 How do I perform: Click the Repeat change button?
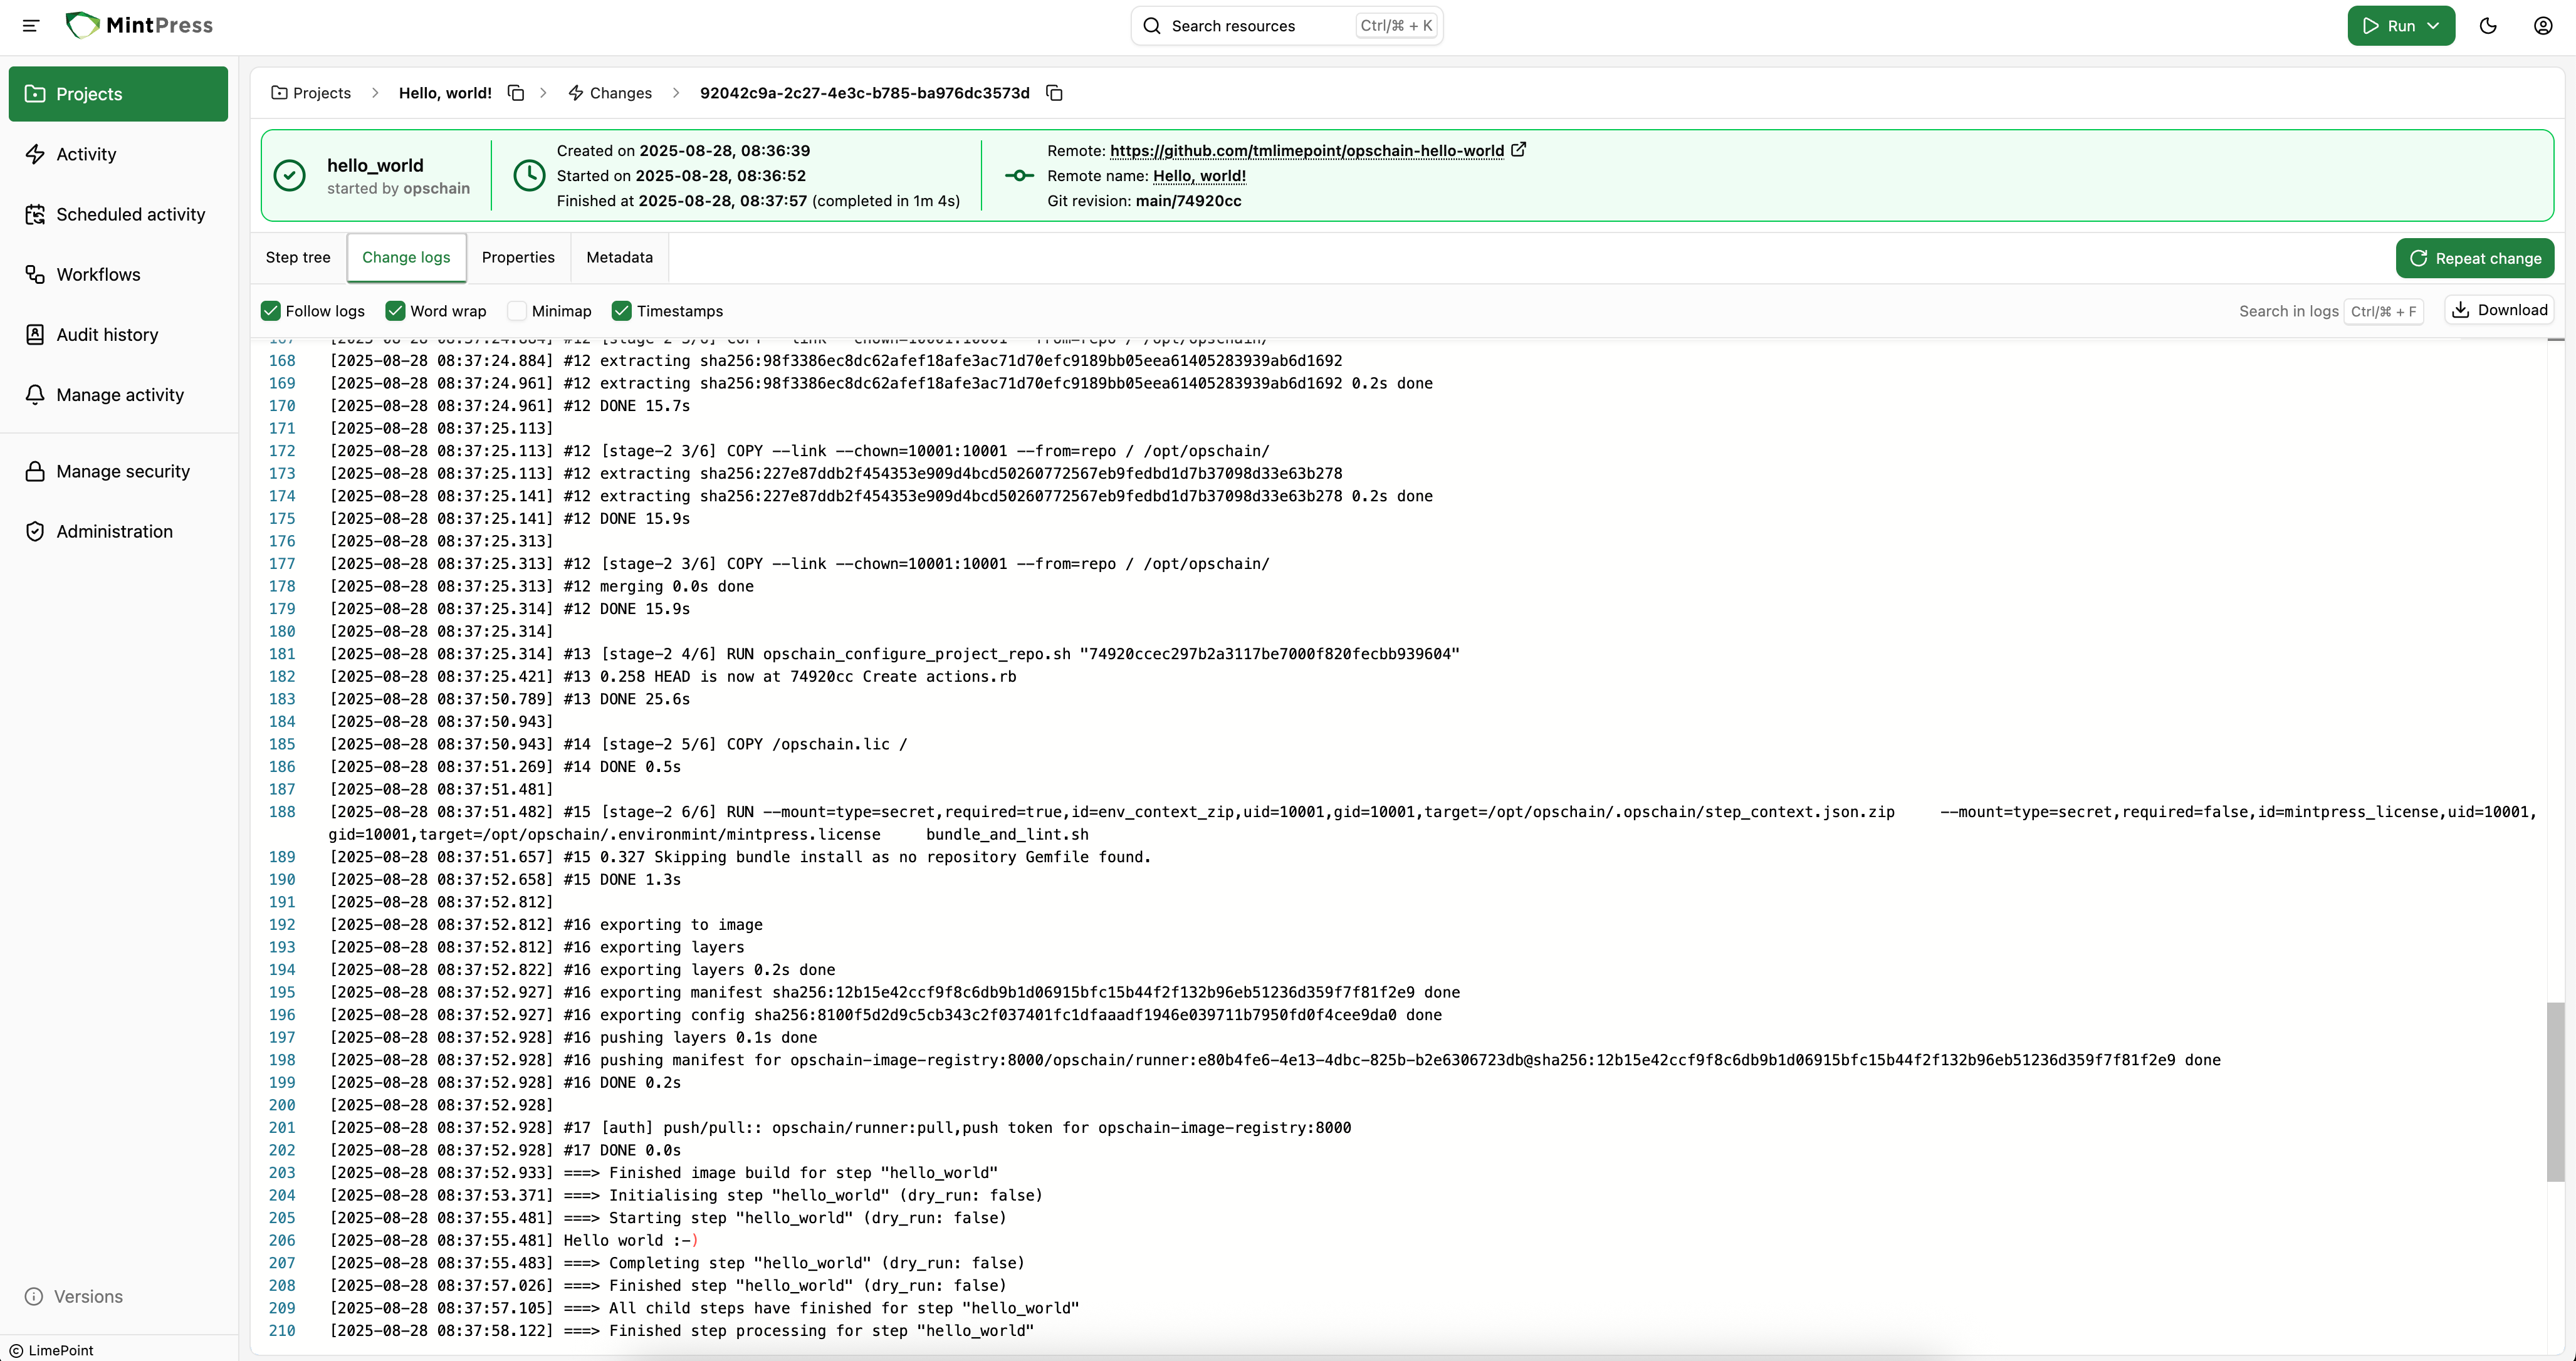[2475, 258]
